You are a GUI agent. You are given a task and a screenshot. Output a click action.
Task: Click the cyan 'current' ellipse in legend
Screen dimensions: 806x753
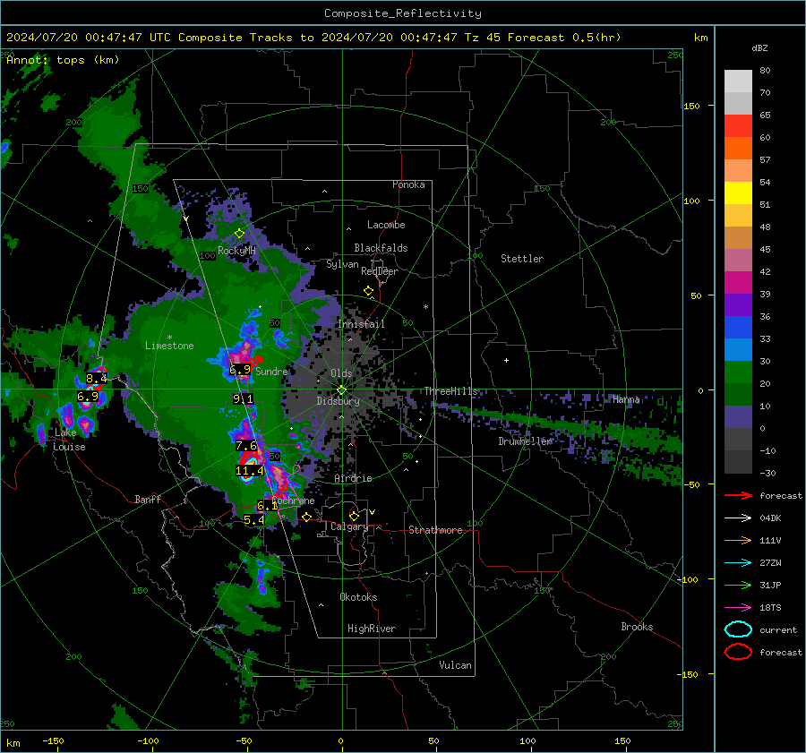coord(738,629)
